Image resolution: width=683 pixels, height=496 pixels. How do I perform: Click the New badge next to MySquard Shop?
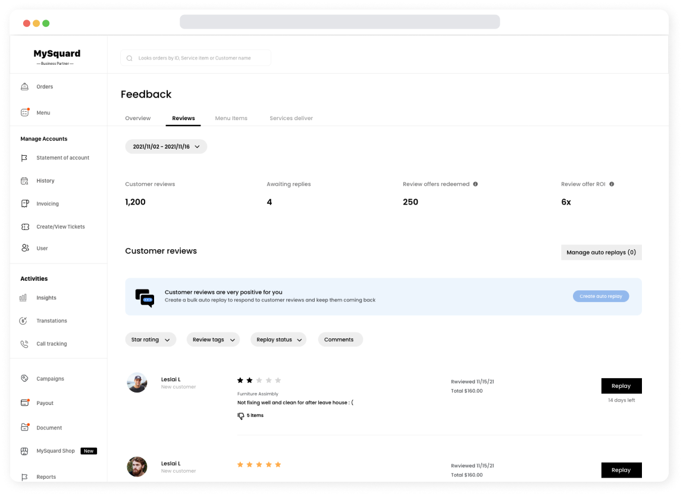pyautogui.click(x=89, y=451)
